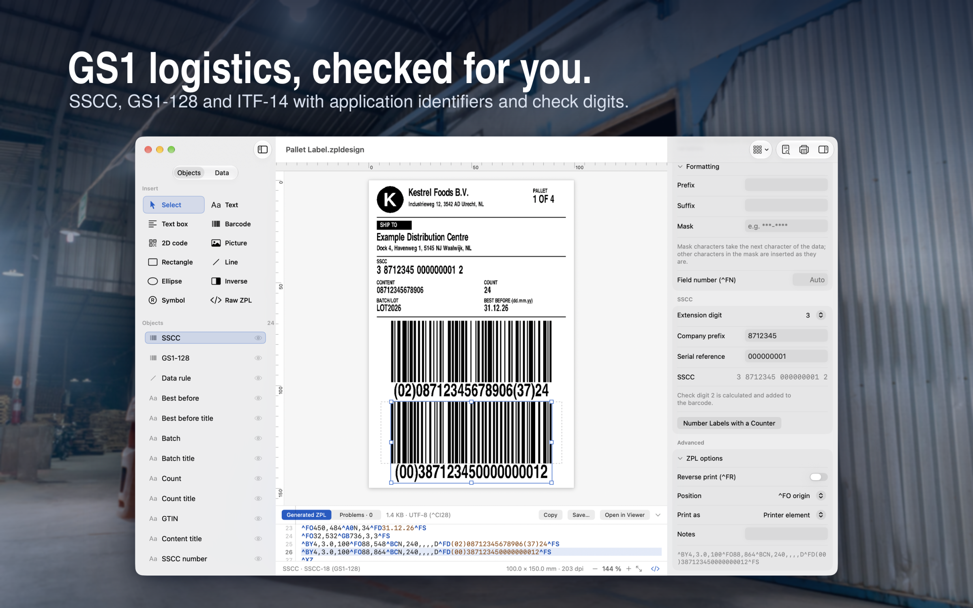Viewport: 973px width, 608px height.
Task: Select the Generated ZPL tab
Action: [306, 515]
